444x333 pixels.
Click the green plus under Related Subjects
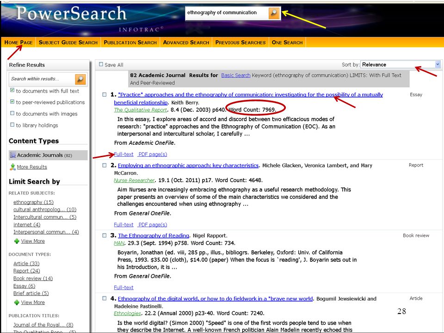coord(17,241)
